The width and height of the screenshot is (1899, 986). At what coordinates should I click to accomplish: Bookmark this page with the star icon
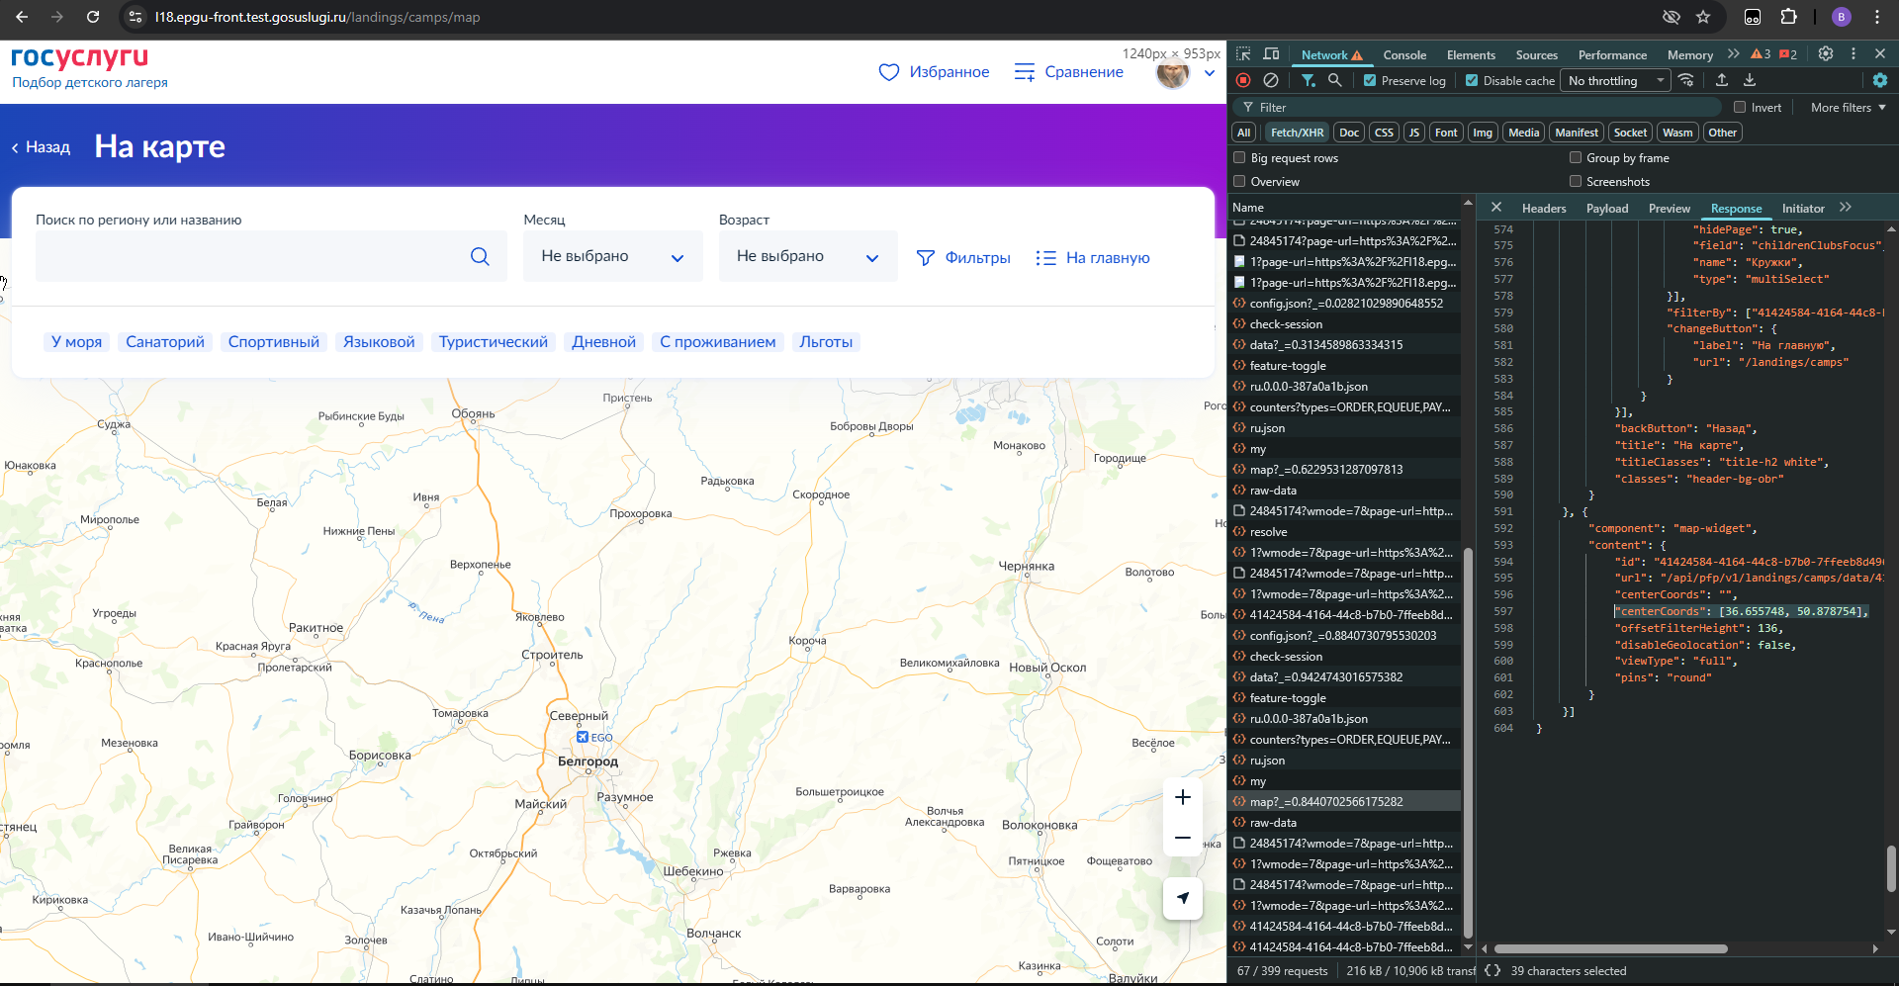(x=1703, y=17)
